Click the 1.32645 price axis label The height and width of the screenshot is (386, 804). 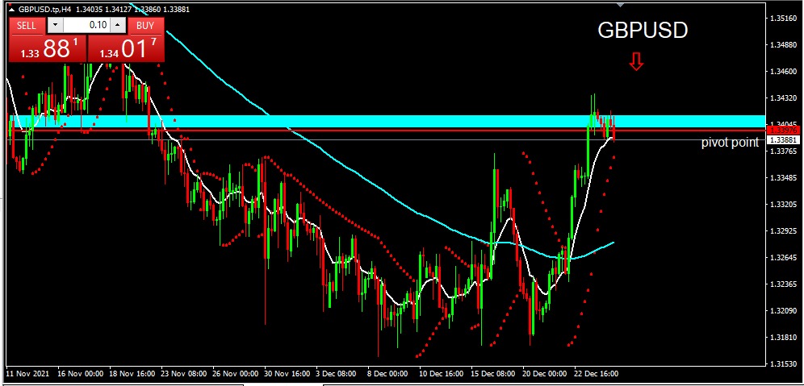click(782, 258)
